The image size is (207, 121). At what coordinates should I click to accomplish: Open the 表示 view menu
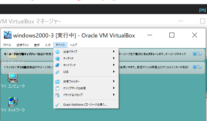(x=37, y=45)
